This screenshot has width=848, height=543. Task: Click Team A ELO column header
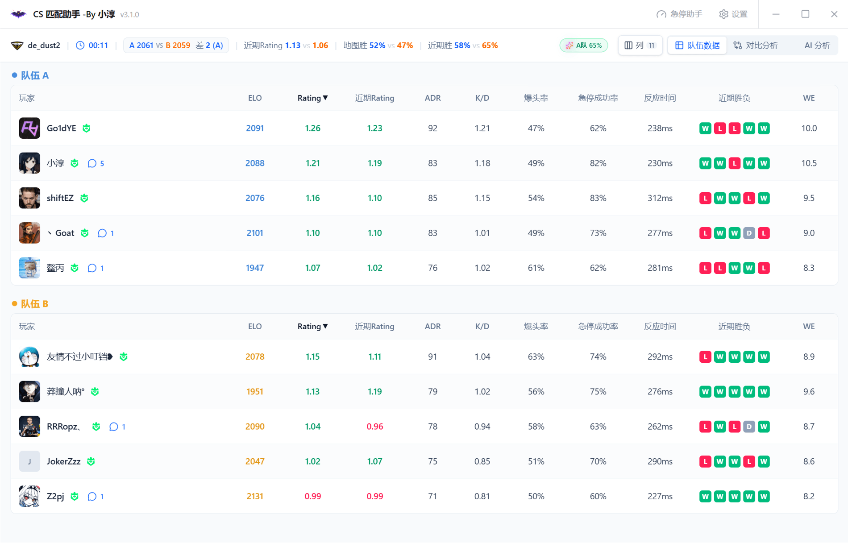[x=255, y=98]
